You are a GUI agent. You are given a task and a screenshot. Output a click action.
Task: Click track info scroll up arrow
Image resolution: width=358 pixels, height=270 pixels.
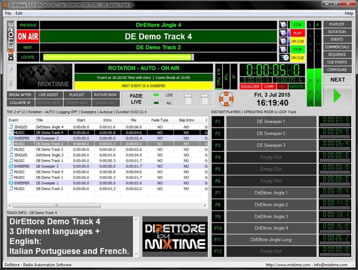[136, 219]
